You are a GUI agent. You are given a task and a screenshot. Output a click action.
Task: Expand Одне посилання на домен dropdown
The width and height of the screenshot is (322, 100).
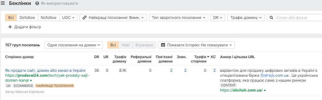point(74,45)
